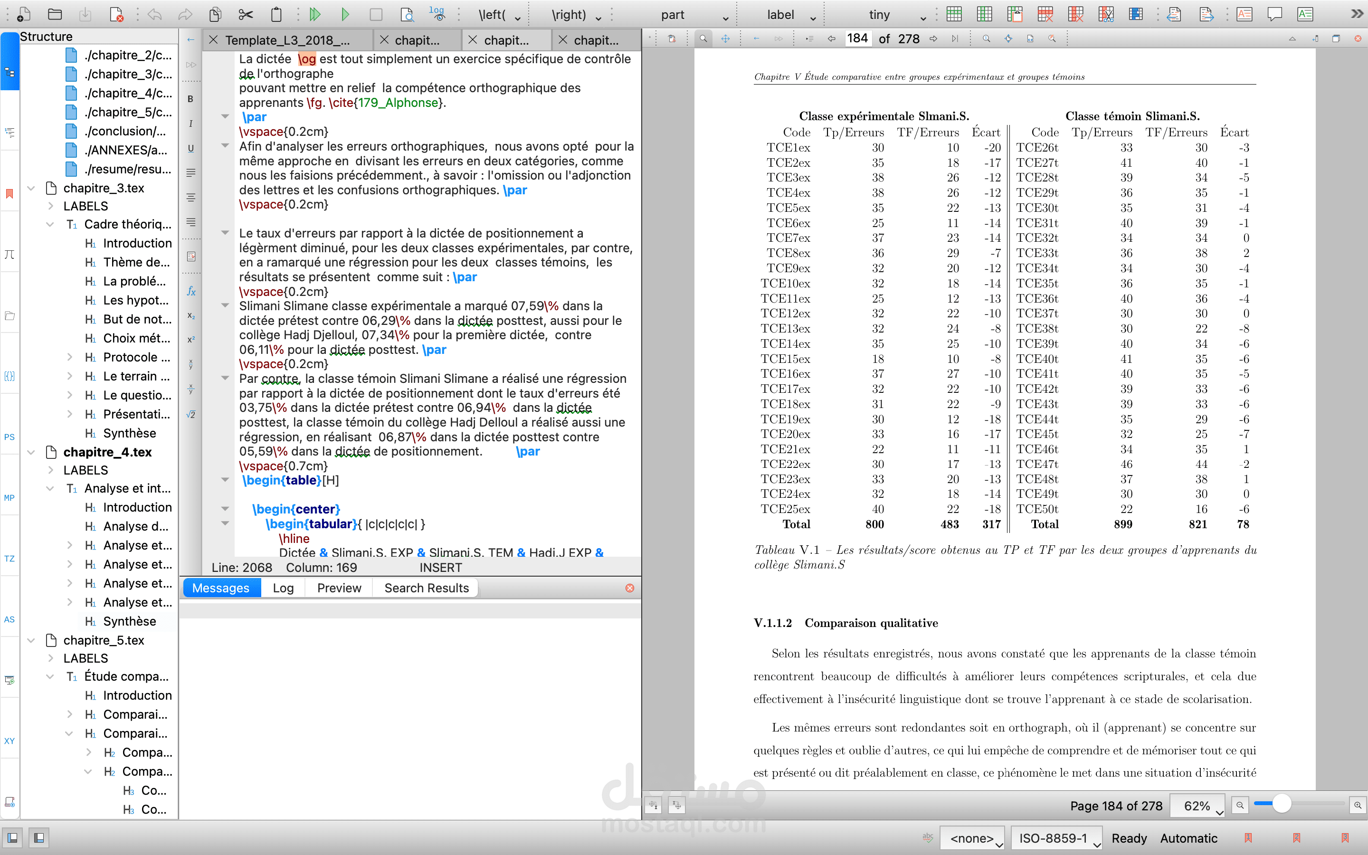Fold the \begin{table} block

pyautogui.click(x=225, y=480)
